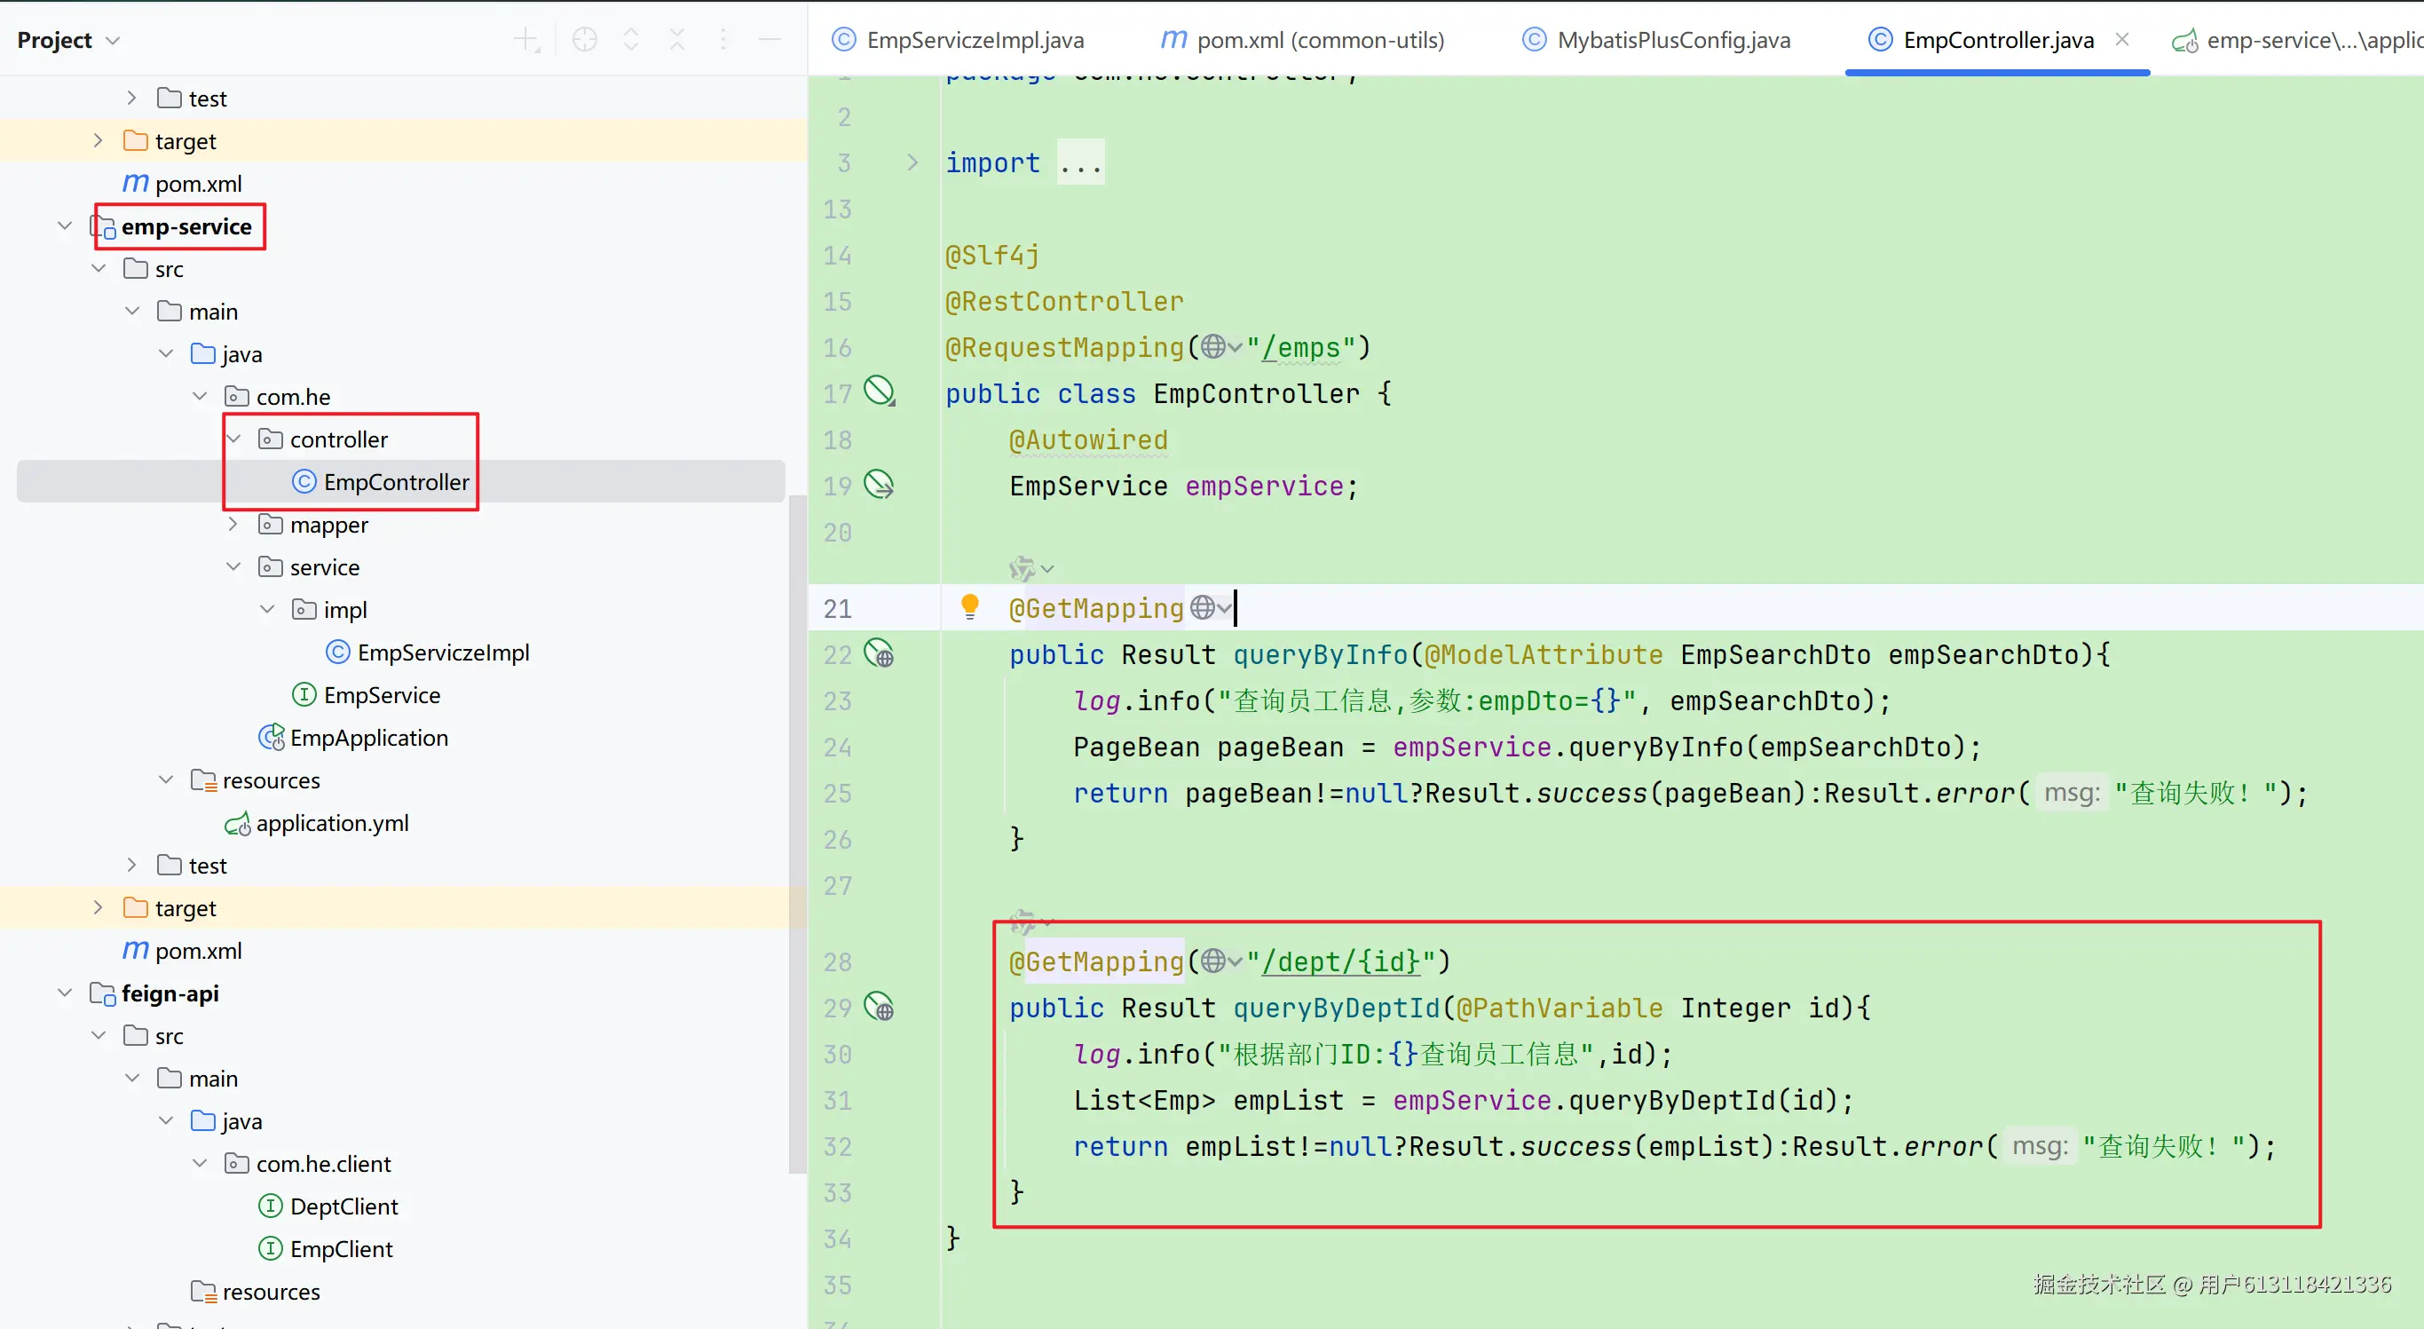Open the Project panel options (three dots)
2424x1329 pixels.
pyautogui.click(x=722, y=40)
